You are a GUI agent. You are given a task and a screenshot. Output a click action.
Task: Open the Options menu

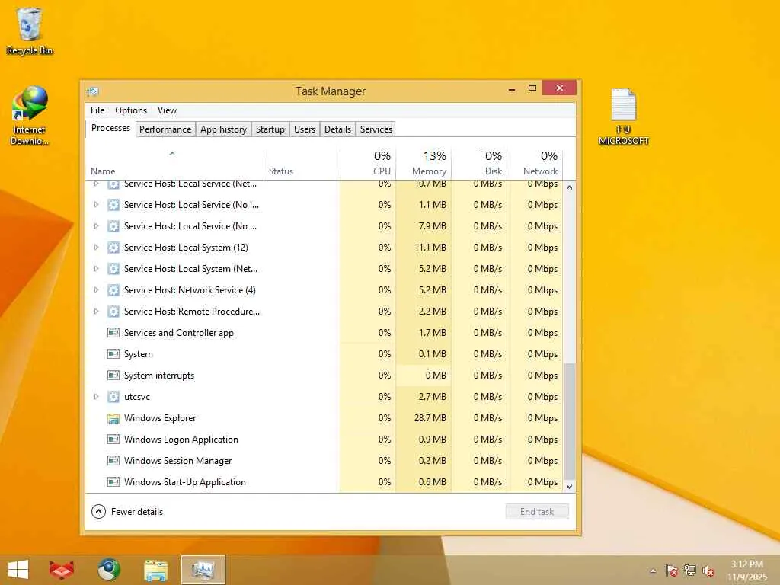(x=131, y=110)
